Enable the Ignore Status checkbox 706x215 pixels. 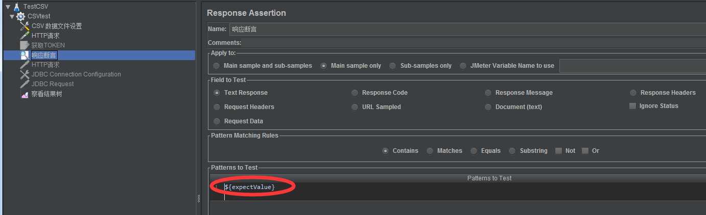click(x=632, y=106)
